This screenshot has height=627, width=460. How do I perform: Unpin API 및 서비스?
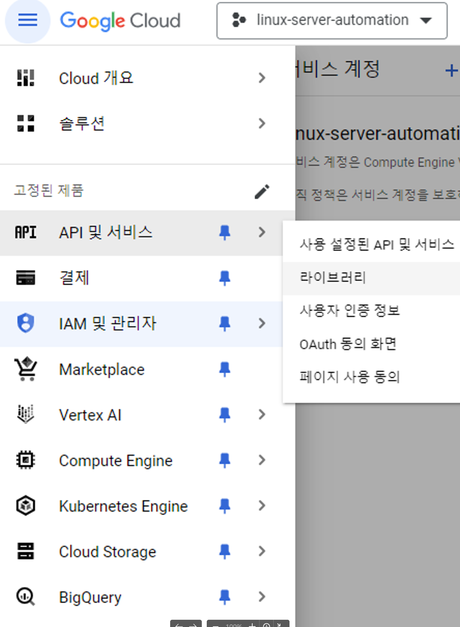point(225,233)
